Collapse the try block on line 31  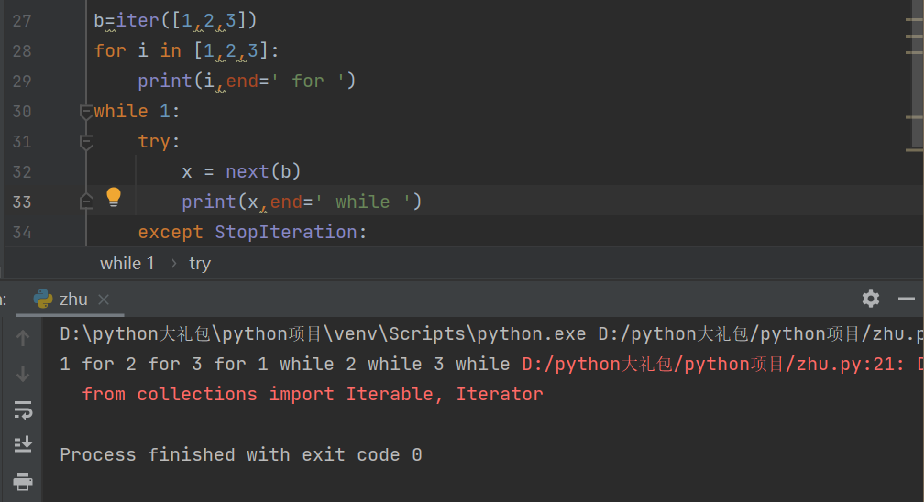click(86, 142)
